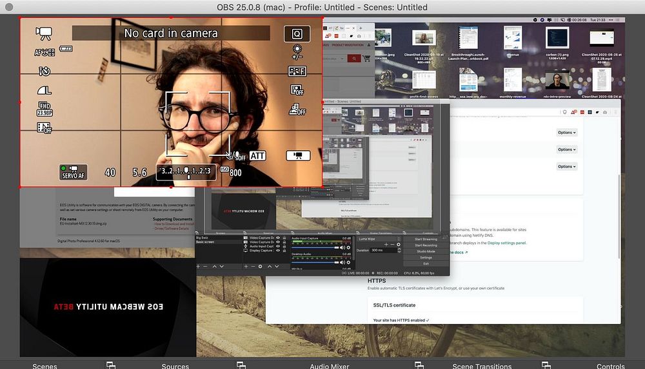645x369 pixels.
Task: Click red search button on Canon site
Action: (x=353, y=59)
